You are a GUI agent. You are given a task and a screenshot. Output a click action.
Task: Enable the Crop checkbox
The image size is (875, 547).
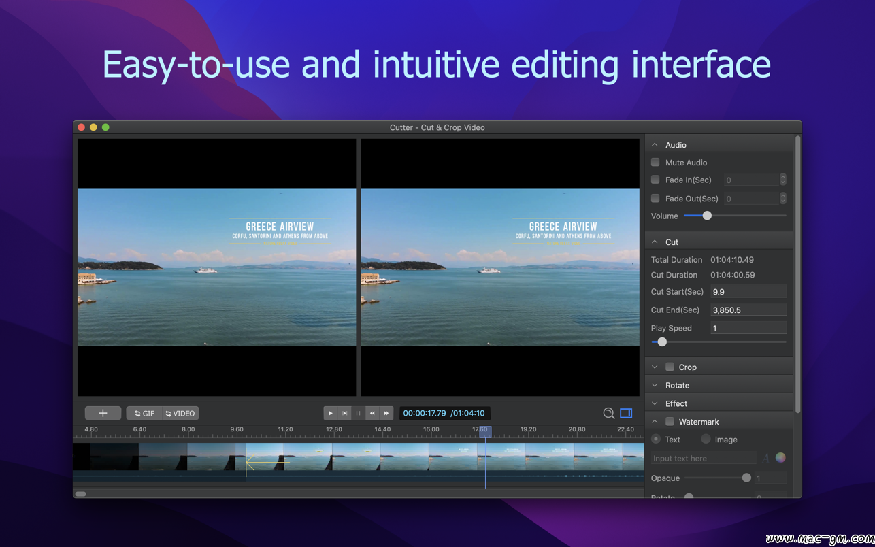click(670, 367)
